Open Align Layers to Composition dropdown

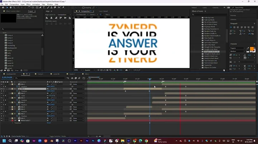pyautogui.click(x=64, y=15)
